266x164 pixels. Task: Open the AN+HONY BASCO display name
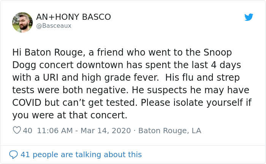point(73,17)
